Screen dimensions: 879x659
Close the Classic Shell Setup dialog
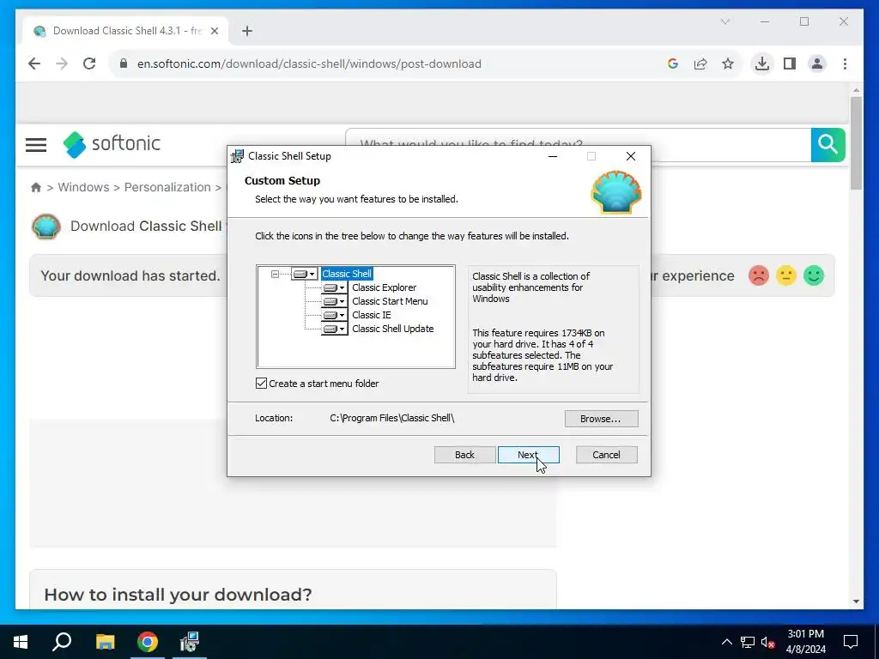pos(631,156)
